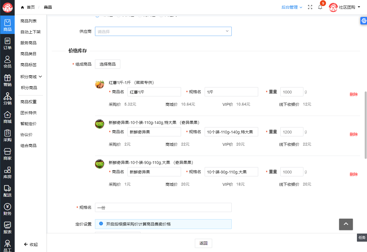Expand the 后台管理 dropdown menu
Image resolution: width=367 pixels, height=252 pixels.
292,7
